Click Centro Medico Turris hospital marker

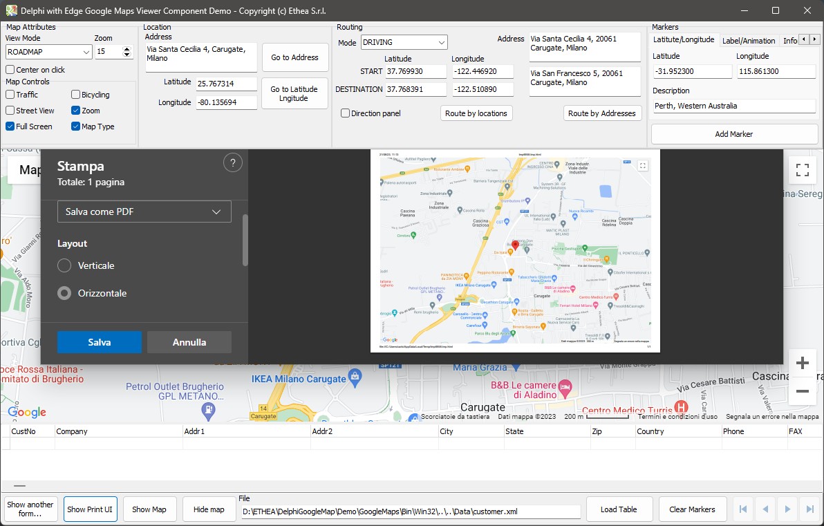[x=681, y=406]
